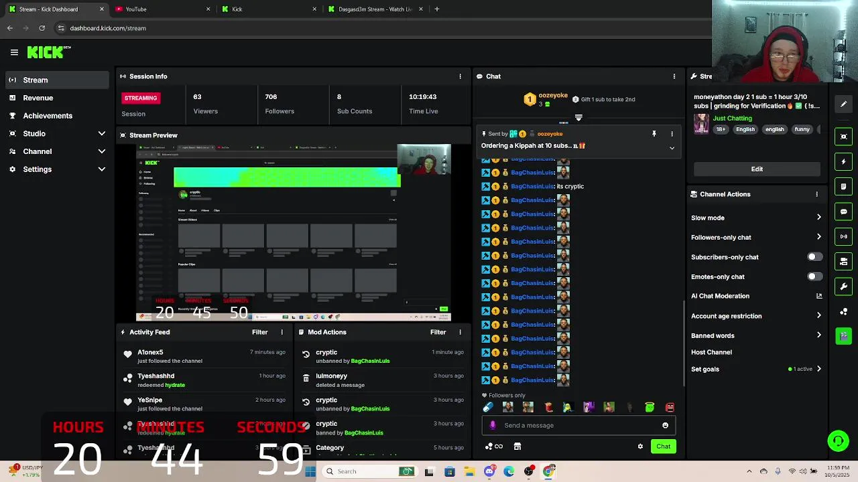Click the Stream Preview video thumbnail
This screenshot has height=482, width=858.
click(x=294, y=233)
